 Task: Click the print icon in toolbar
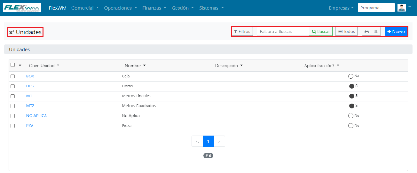(x=367, y=31)
